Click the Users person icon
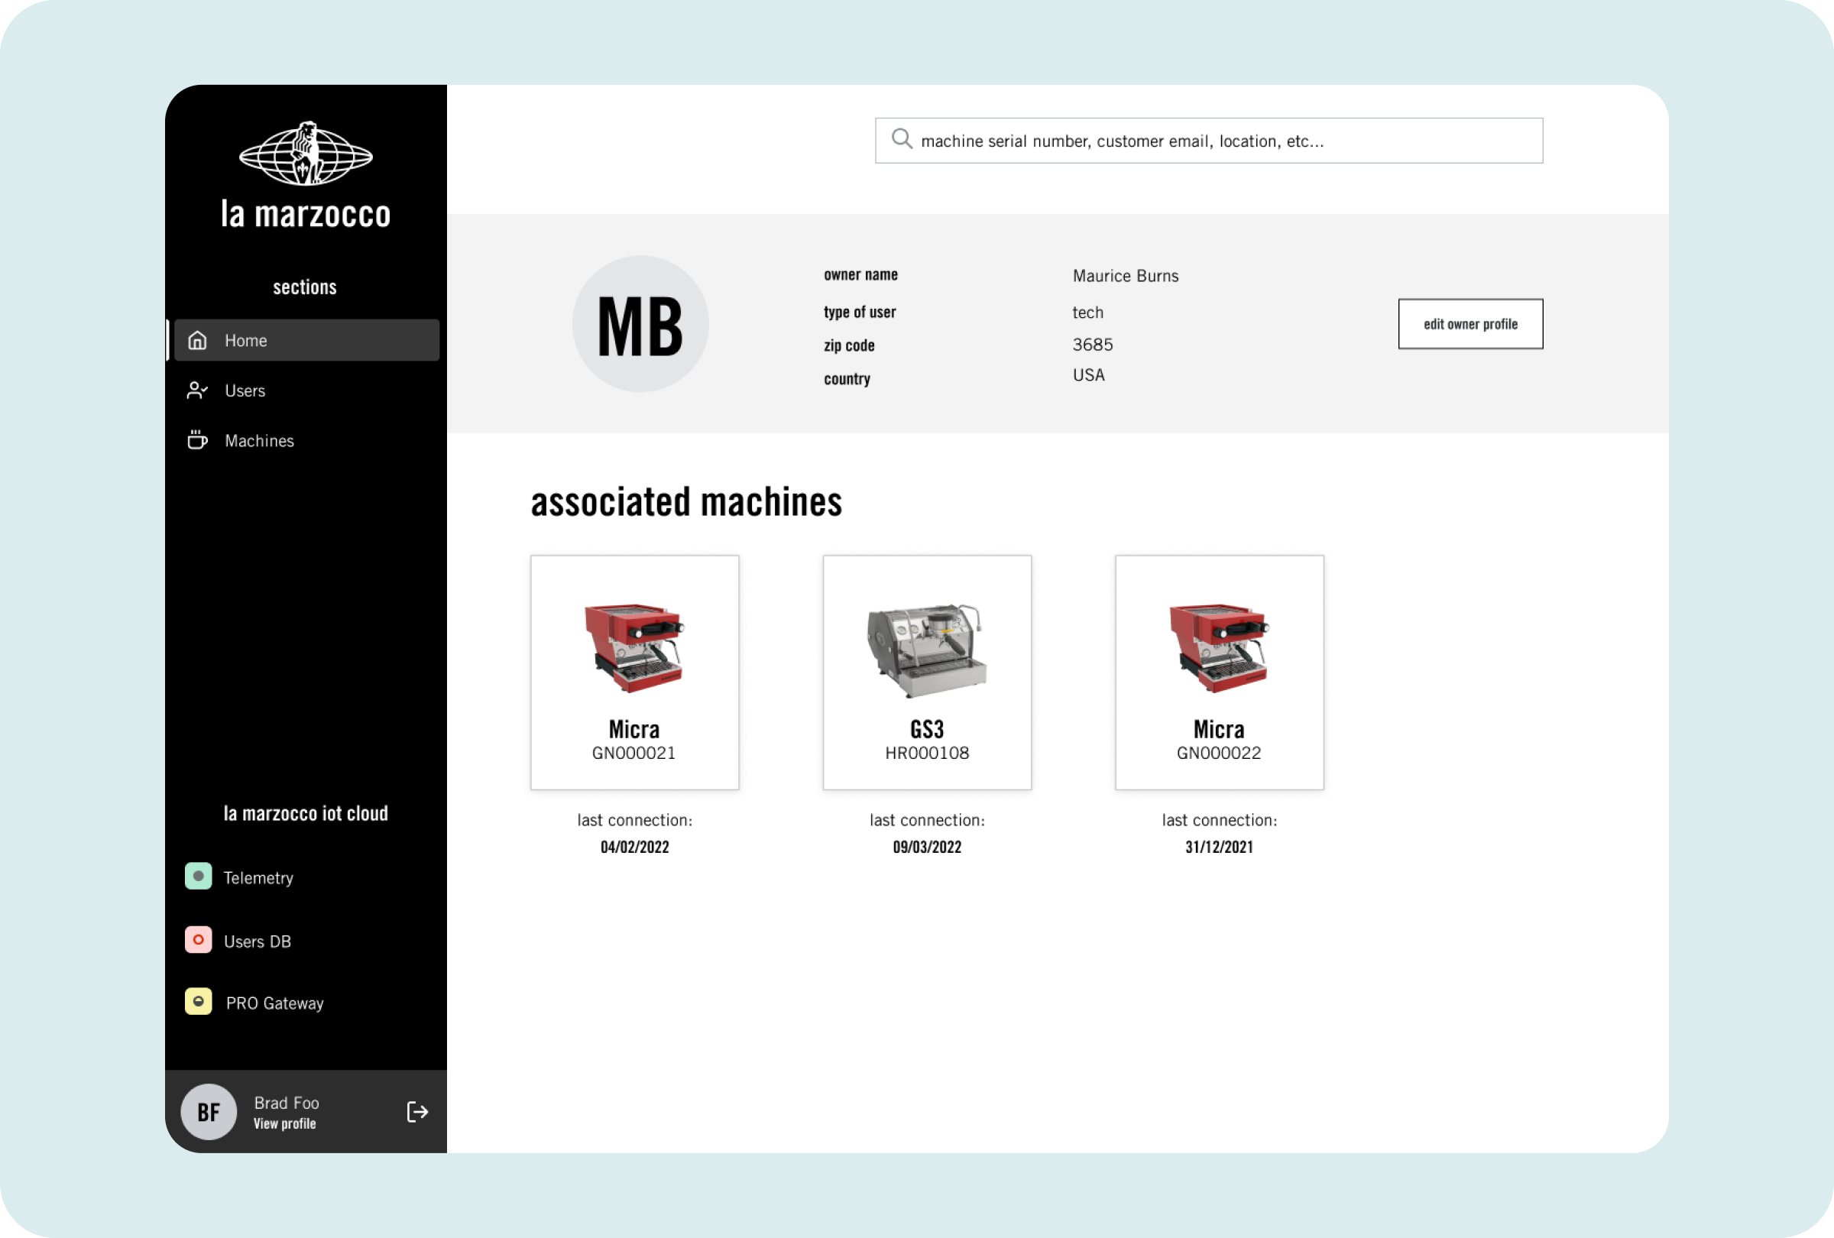Image resolution: width=1834 pixels, height=1238 pixels. pos(197,391)
